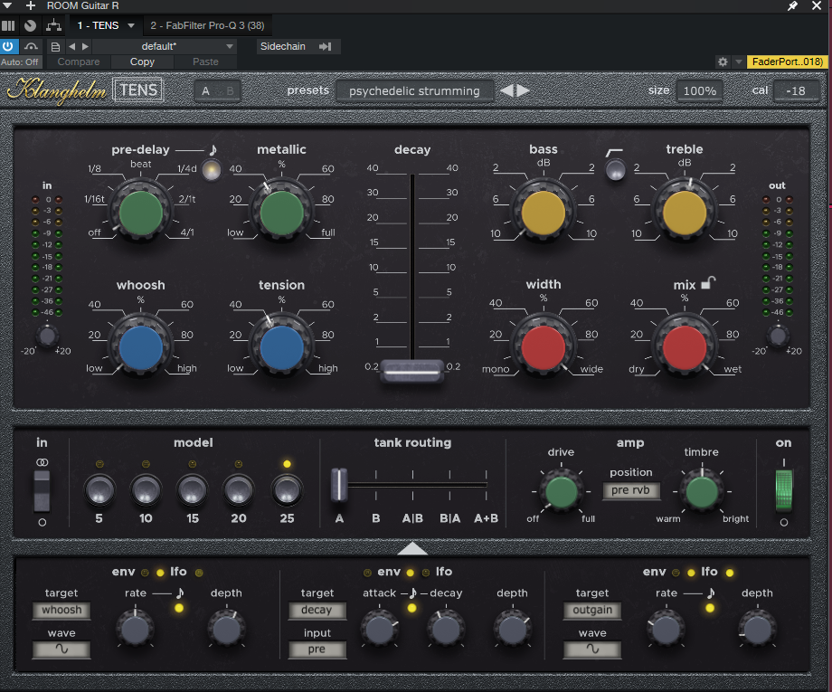The height and width of the screenshot is (692, 832).
Task: Switch off the green on rocker switch
Action: pos(783,489)
